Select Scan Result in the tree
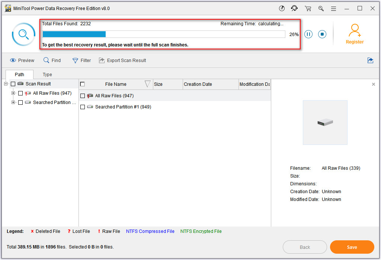 pos(38,84)
